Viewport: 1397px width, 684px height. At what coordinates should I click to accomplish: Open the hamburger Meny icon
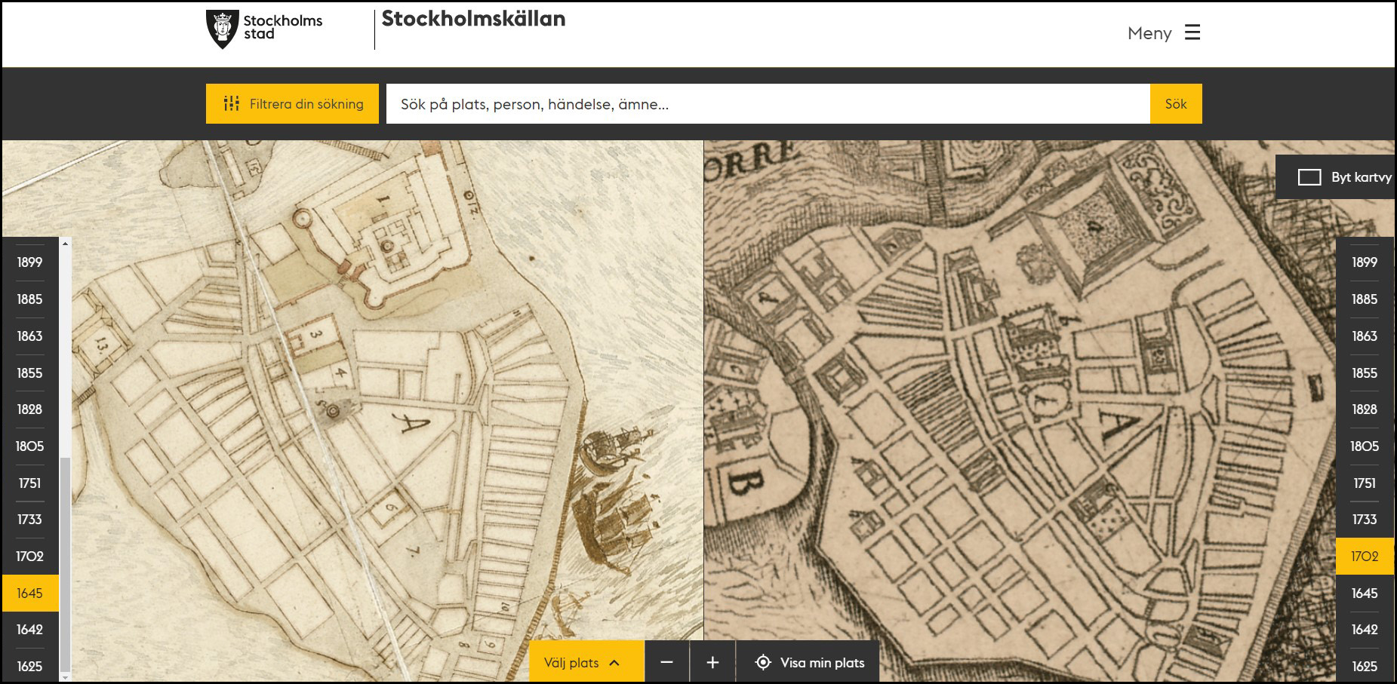pyautogui.click(x=1192, y=32)
